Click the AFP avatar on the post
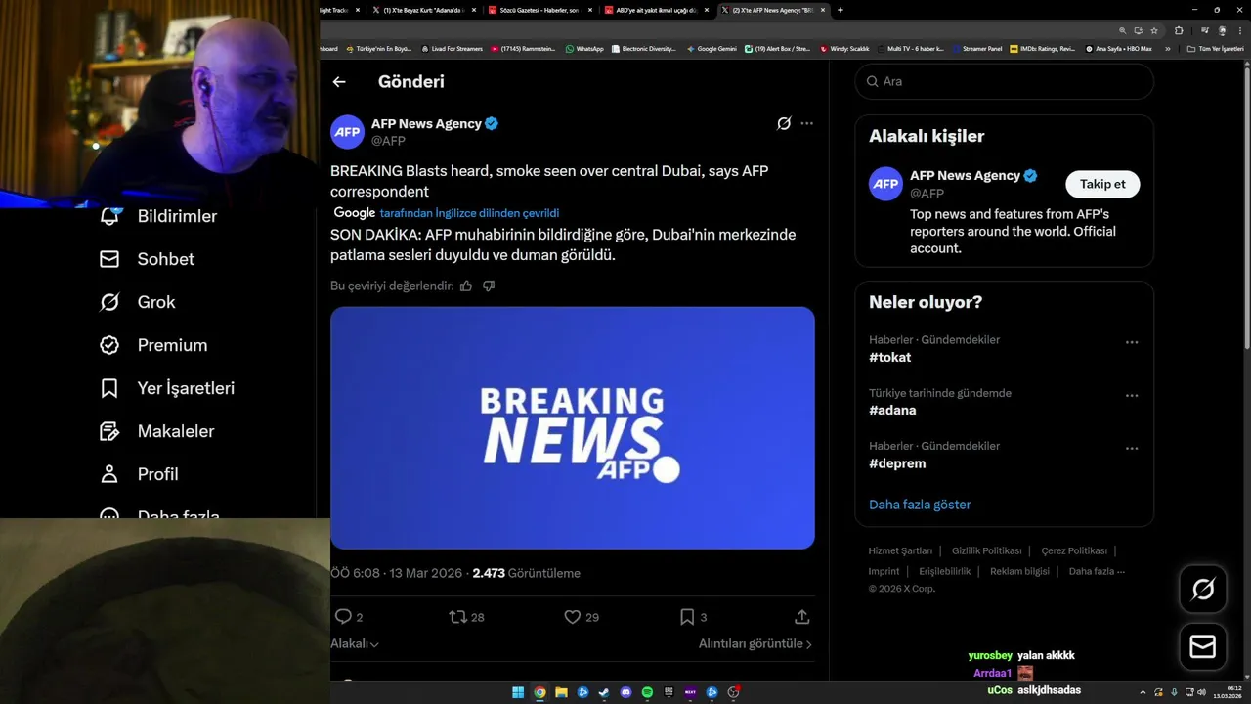This screenshot has height=704, width=1251. click(x=347, y=132)
